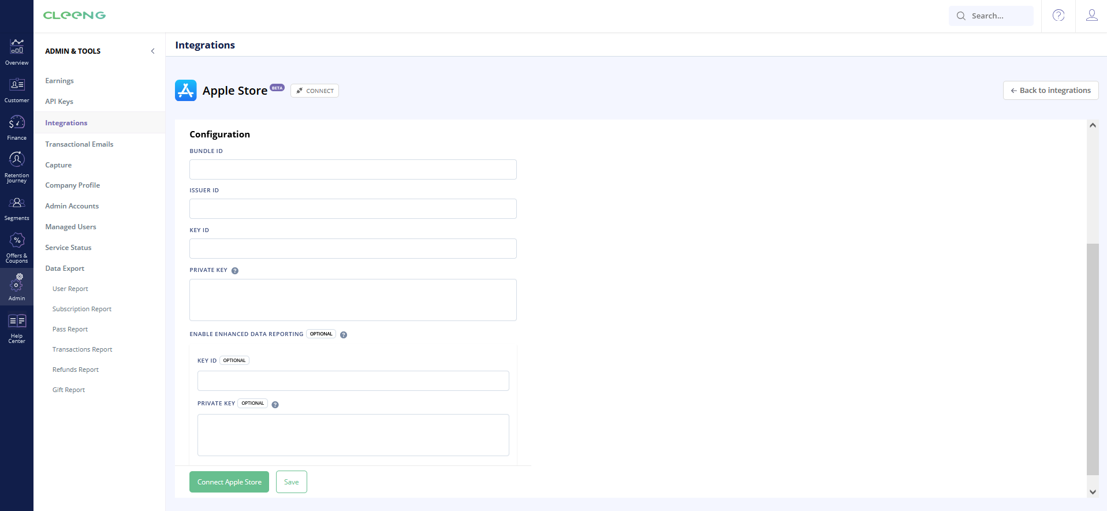Open API Keys menu item
Image resolution: width=1107 pixels, height=511 pixels.
(59, 102)
